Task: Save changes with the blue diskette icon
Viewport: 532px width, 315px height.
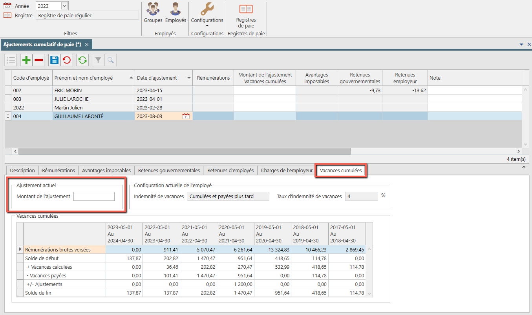Action: [x=54, y=60]
